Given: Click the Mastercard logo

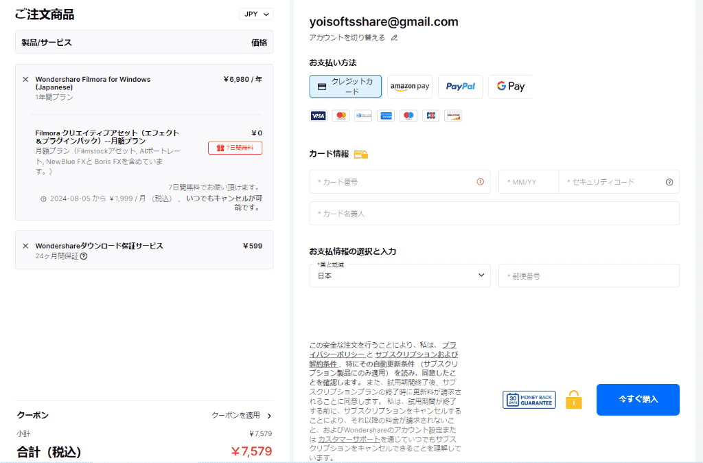Looking at the screenshot, I should [x=341, y=115].
